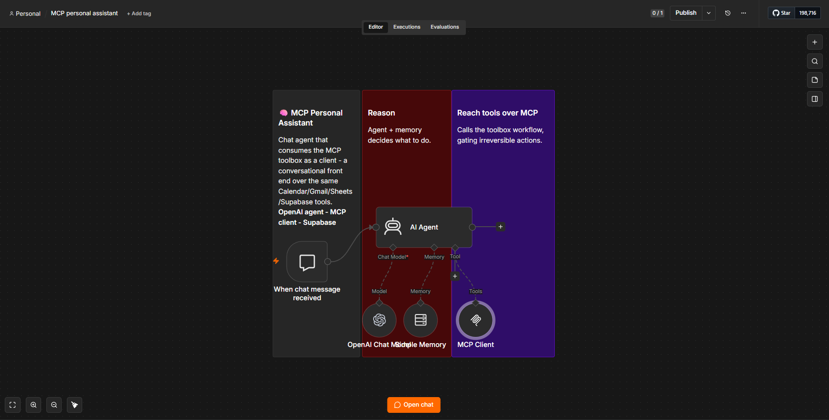This screenshot has height=420, width=829.
Task: Open chat with the orange button
Action: [x=414, y=405]
